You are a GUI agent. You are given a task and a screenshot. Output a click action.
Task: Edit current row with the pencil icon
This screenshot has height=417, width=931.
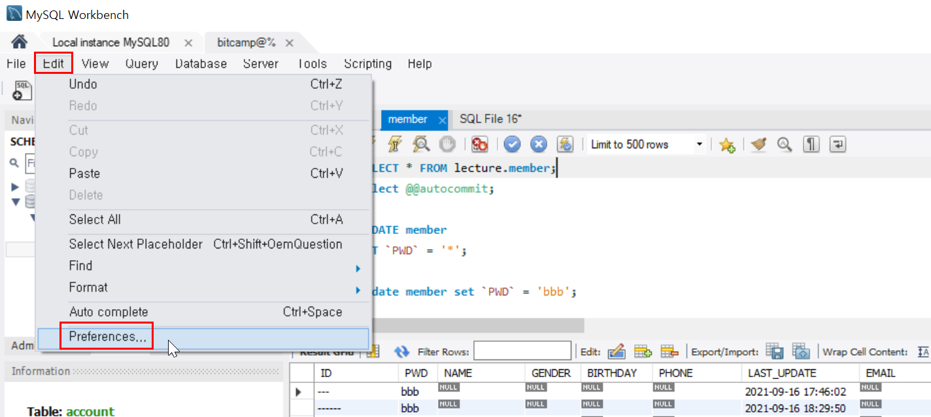tap(617, 352)
